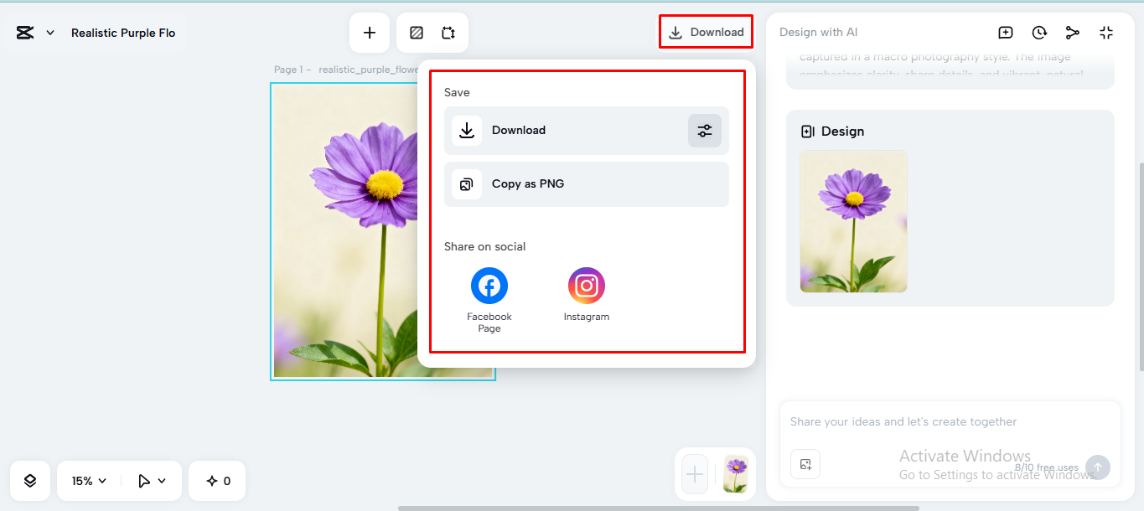The width and height of the screenshot is (1144, 511).
Task: Click the share nodes icon in AI panel
Action: (x=1073, y=33)
